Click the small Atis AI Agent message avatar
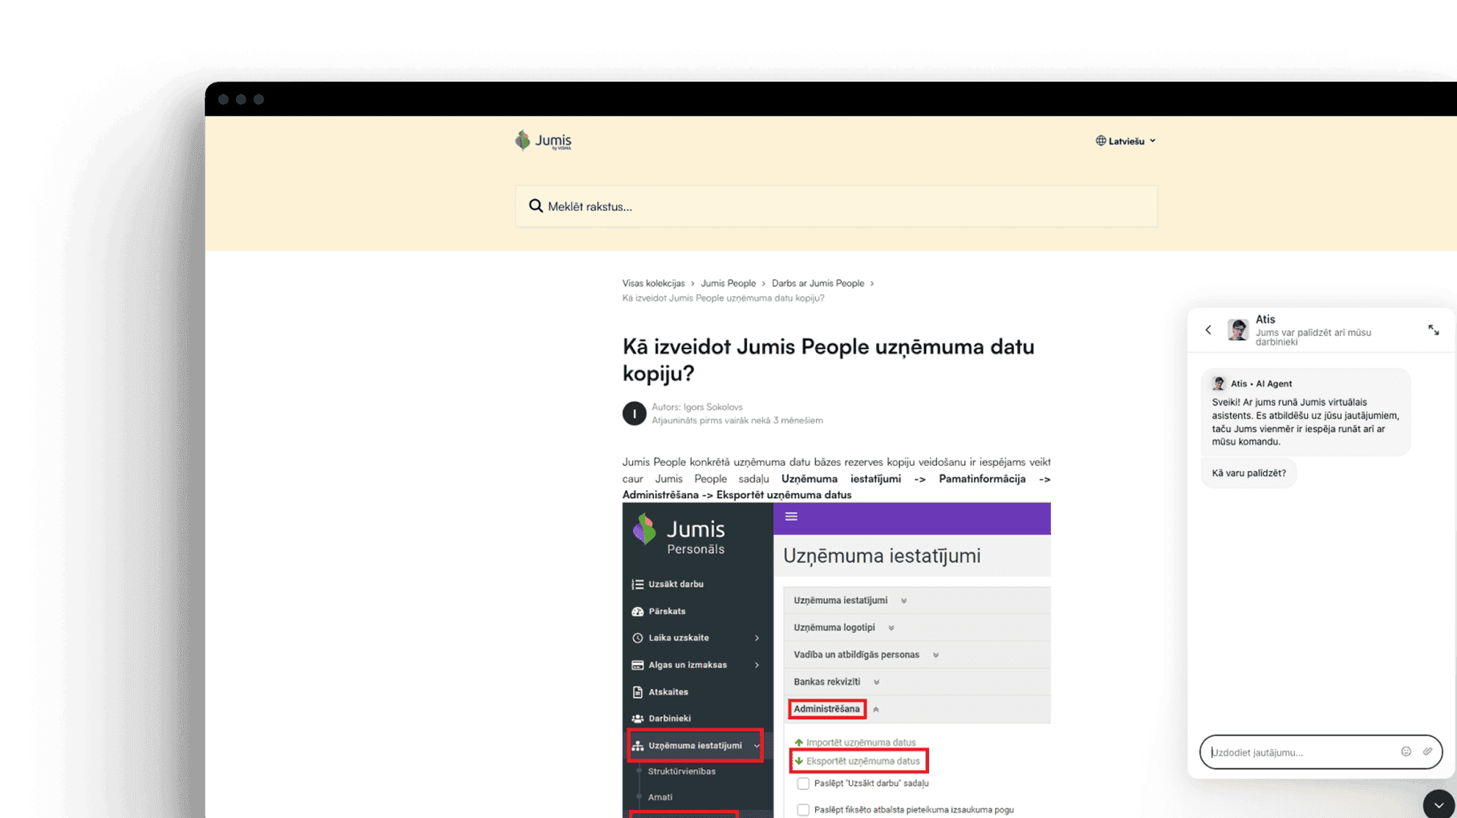This screenshot has height=818, width=1457. 1219,383
